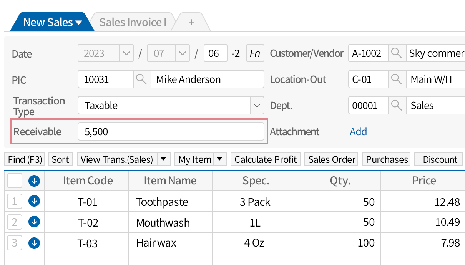Expand row details for Hair wax

34,243
